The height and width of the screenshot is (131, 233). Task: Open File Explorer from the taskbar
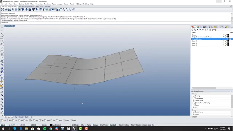pos(27,128)
